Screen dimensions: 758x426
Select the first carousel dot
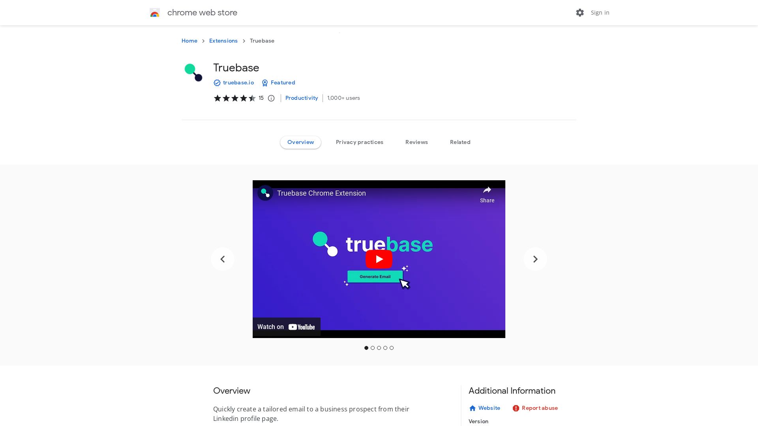click(366, 348)
